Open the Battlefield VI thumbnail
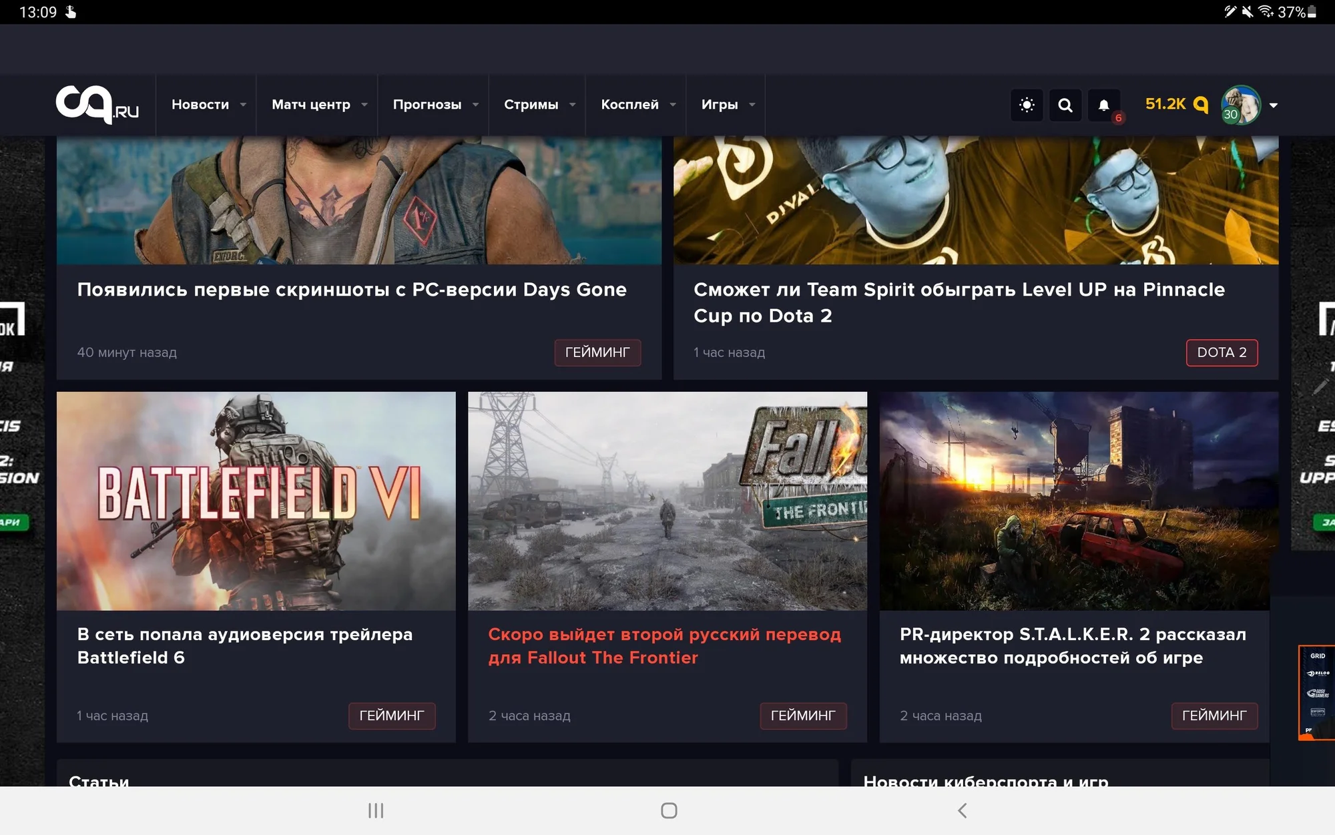1335x835 pixels. [x=256, y=501]
